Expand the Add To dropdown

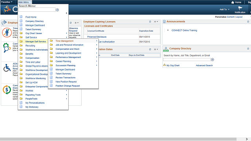224,9
